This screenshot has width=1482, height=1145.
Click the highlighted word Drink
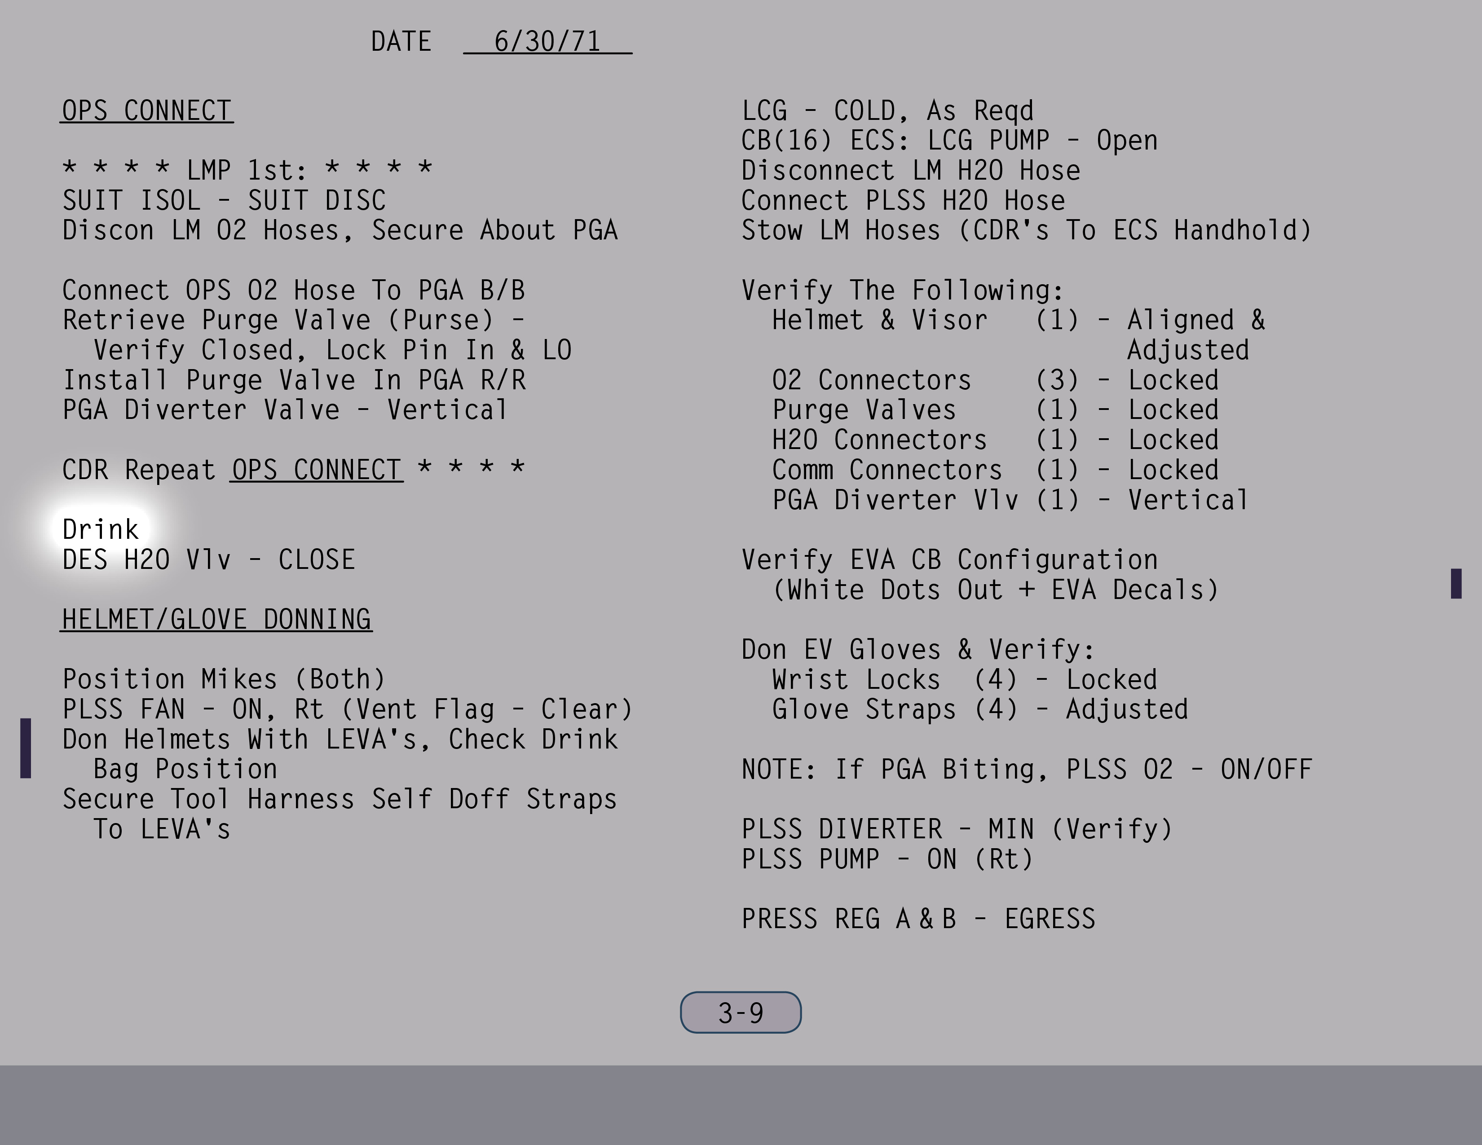tap(101, 530)
